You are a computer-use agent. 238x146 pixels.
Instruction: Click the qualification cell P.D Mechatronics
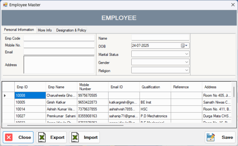click(155, 116)
